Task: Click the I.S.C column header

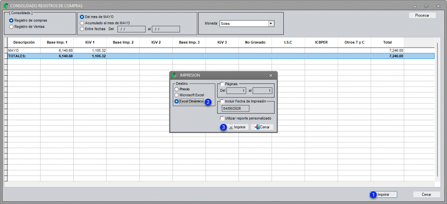Action: (x=288, y=42)
